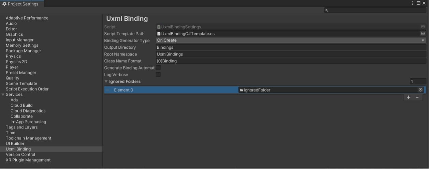Maximize the Project Settings window
This screenshot has height=169, width=429.
click(418, 3)
